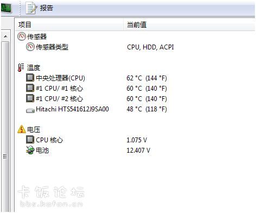
Task: Click the green monitor icon in toolbar
Action: [x=7, y=8]
